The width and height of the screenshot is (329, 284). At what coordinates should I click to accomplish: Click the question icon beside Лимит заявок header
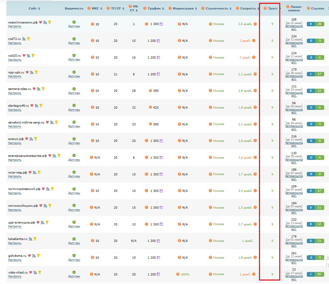[x=288, y=7]
